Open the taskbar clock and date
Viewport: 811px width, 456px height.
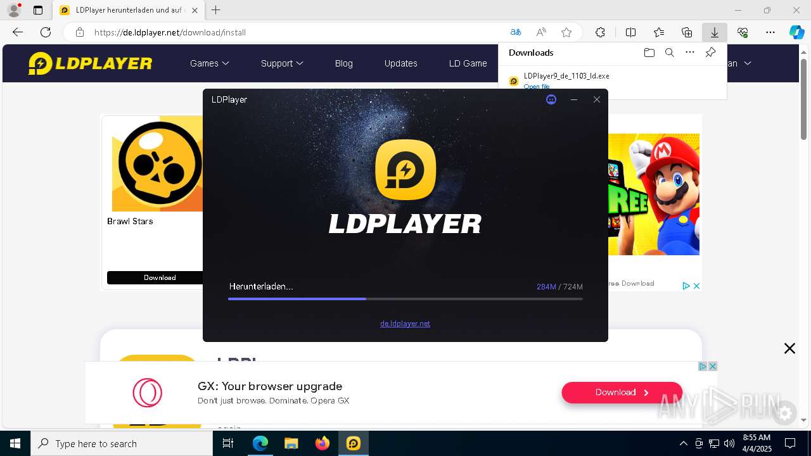(757, 443)
